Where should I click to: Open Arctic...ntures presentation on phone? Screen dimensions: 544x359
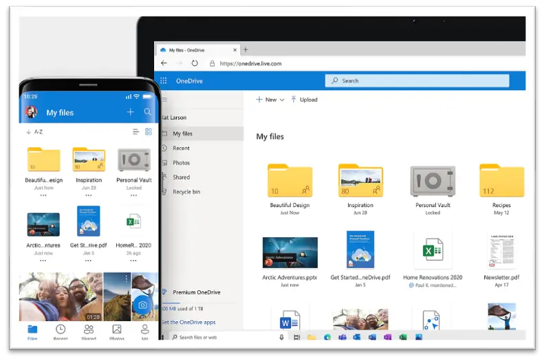(43, 224)
